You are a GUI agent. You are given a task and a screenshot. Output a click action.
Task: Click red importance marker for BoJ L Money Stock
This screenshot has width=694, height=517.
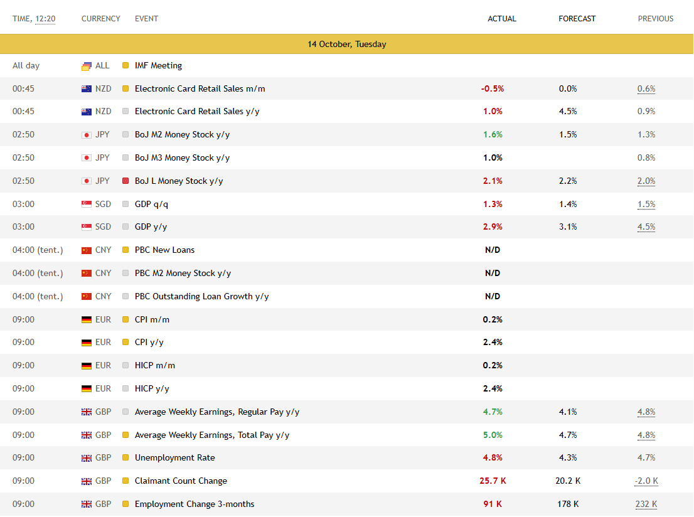[x=125, y=181]
